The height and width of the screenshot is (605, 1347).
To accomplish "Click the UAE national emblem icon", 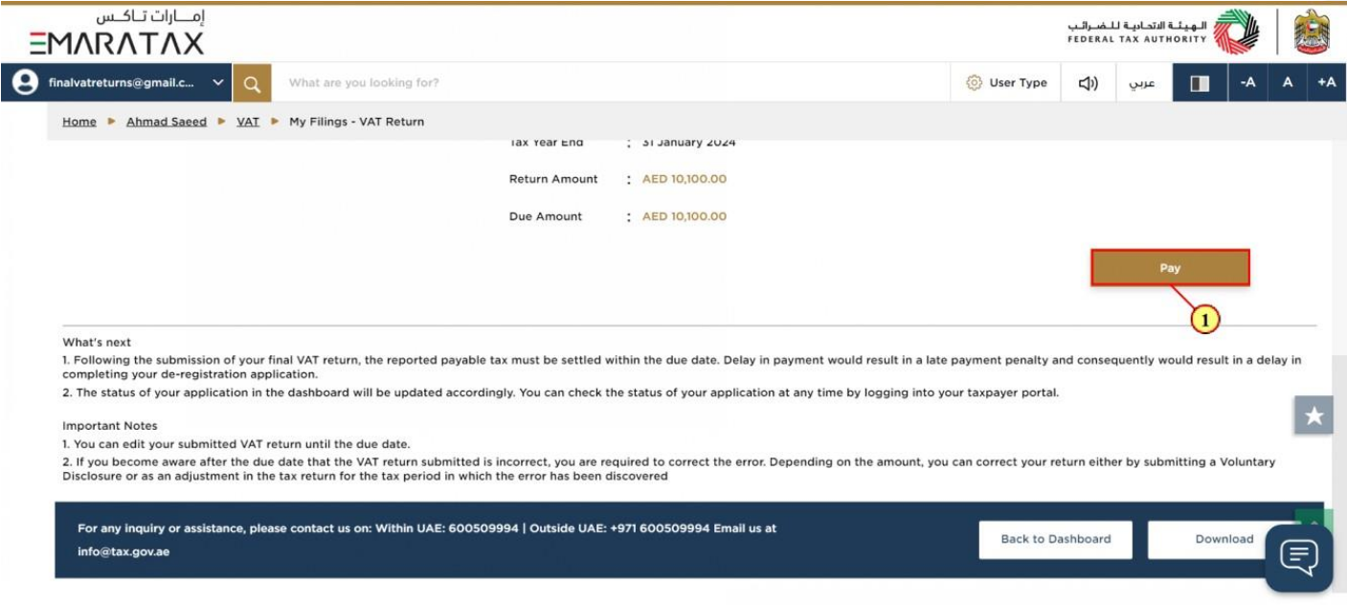I will click(x=1312, y=33).
